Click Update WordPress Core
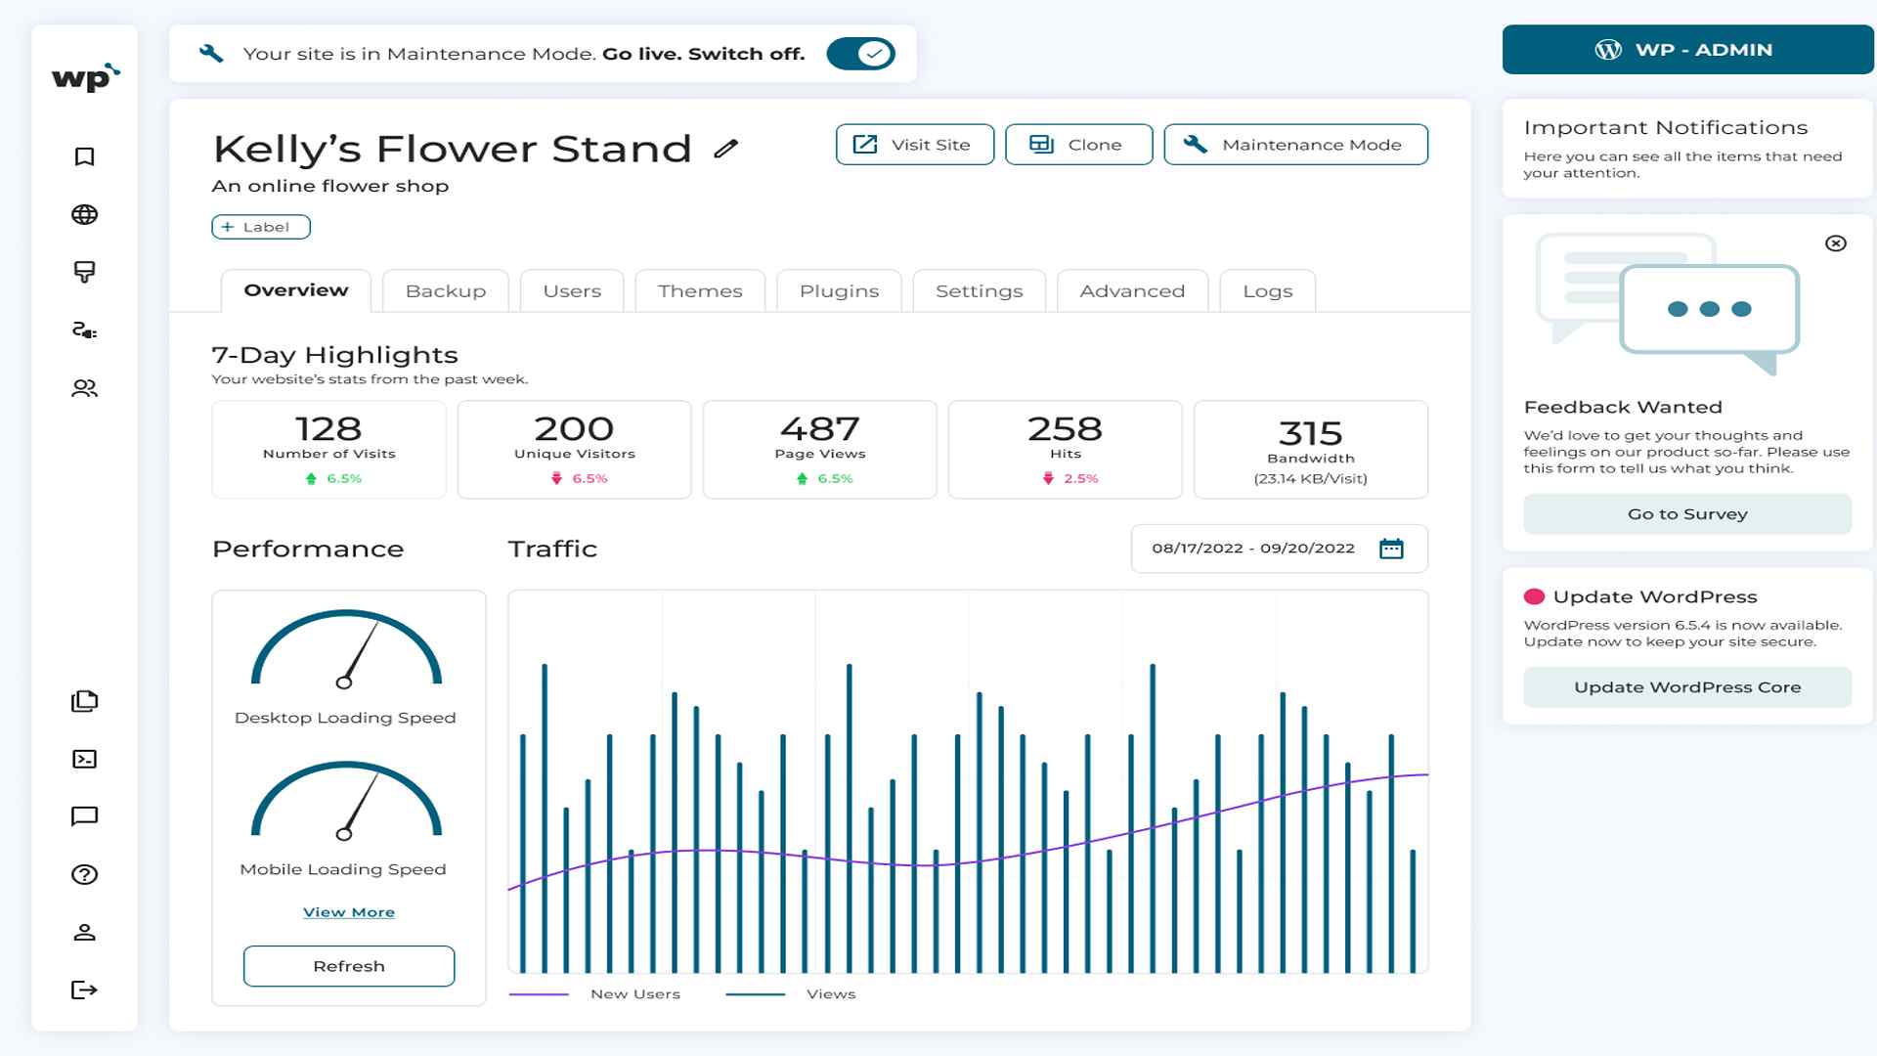 1687,687
